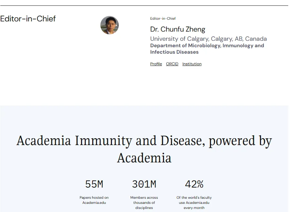
Task: Click the name Dr. Chunfu Zheng
Action: (178, 29)
